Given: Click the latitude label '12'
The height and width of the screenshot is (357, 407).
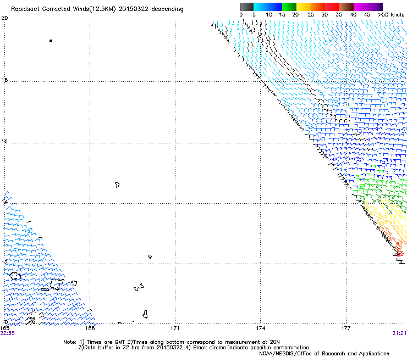Looking at the screenshot, I should (x=4, y=262).
